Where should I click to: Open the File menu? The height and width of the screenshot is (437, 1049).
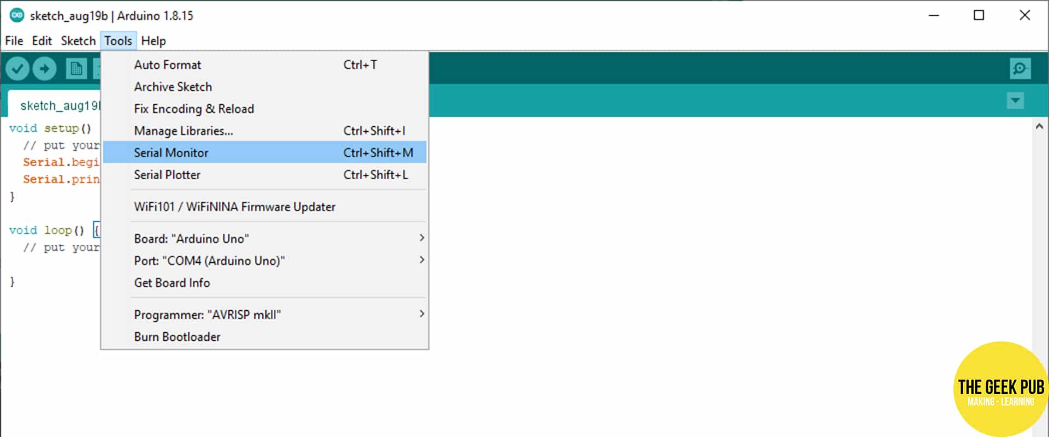pyautogui.click(x=14, y=41)
